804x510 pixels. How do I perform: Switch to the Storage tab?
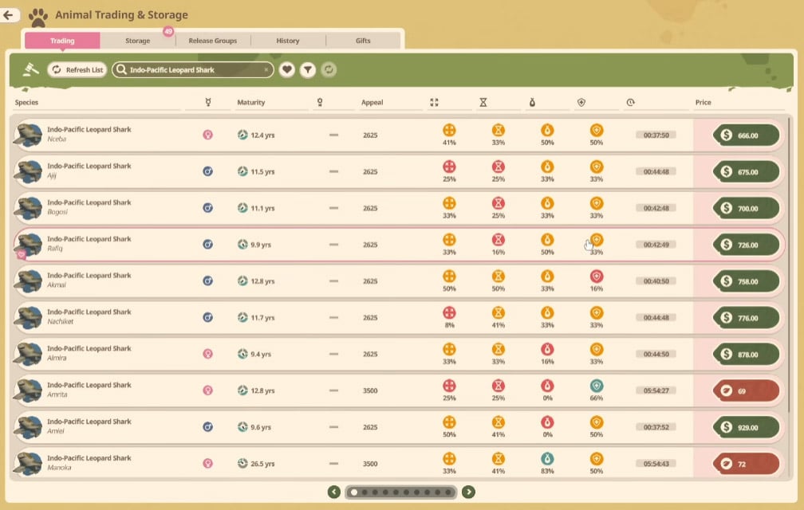pos(137,41)
